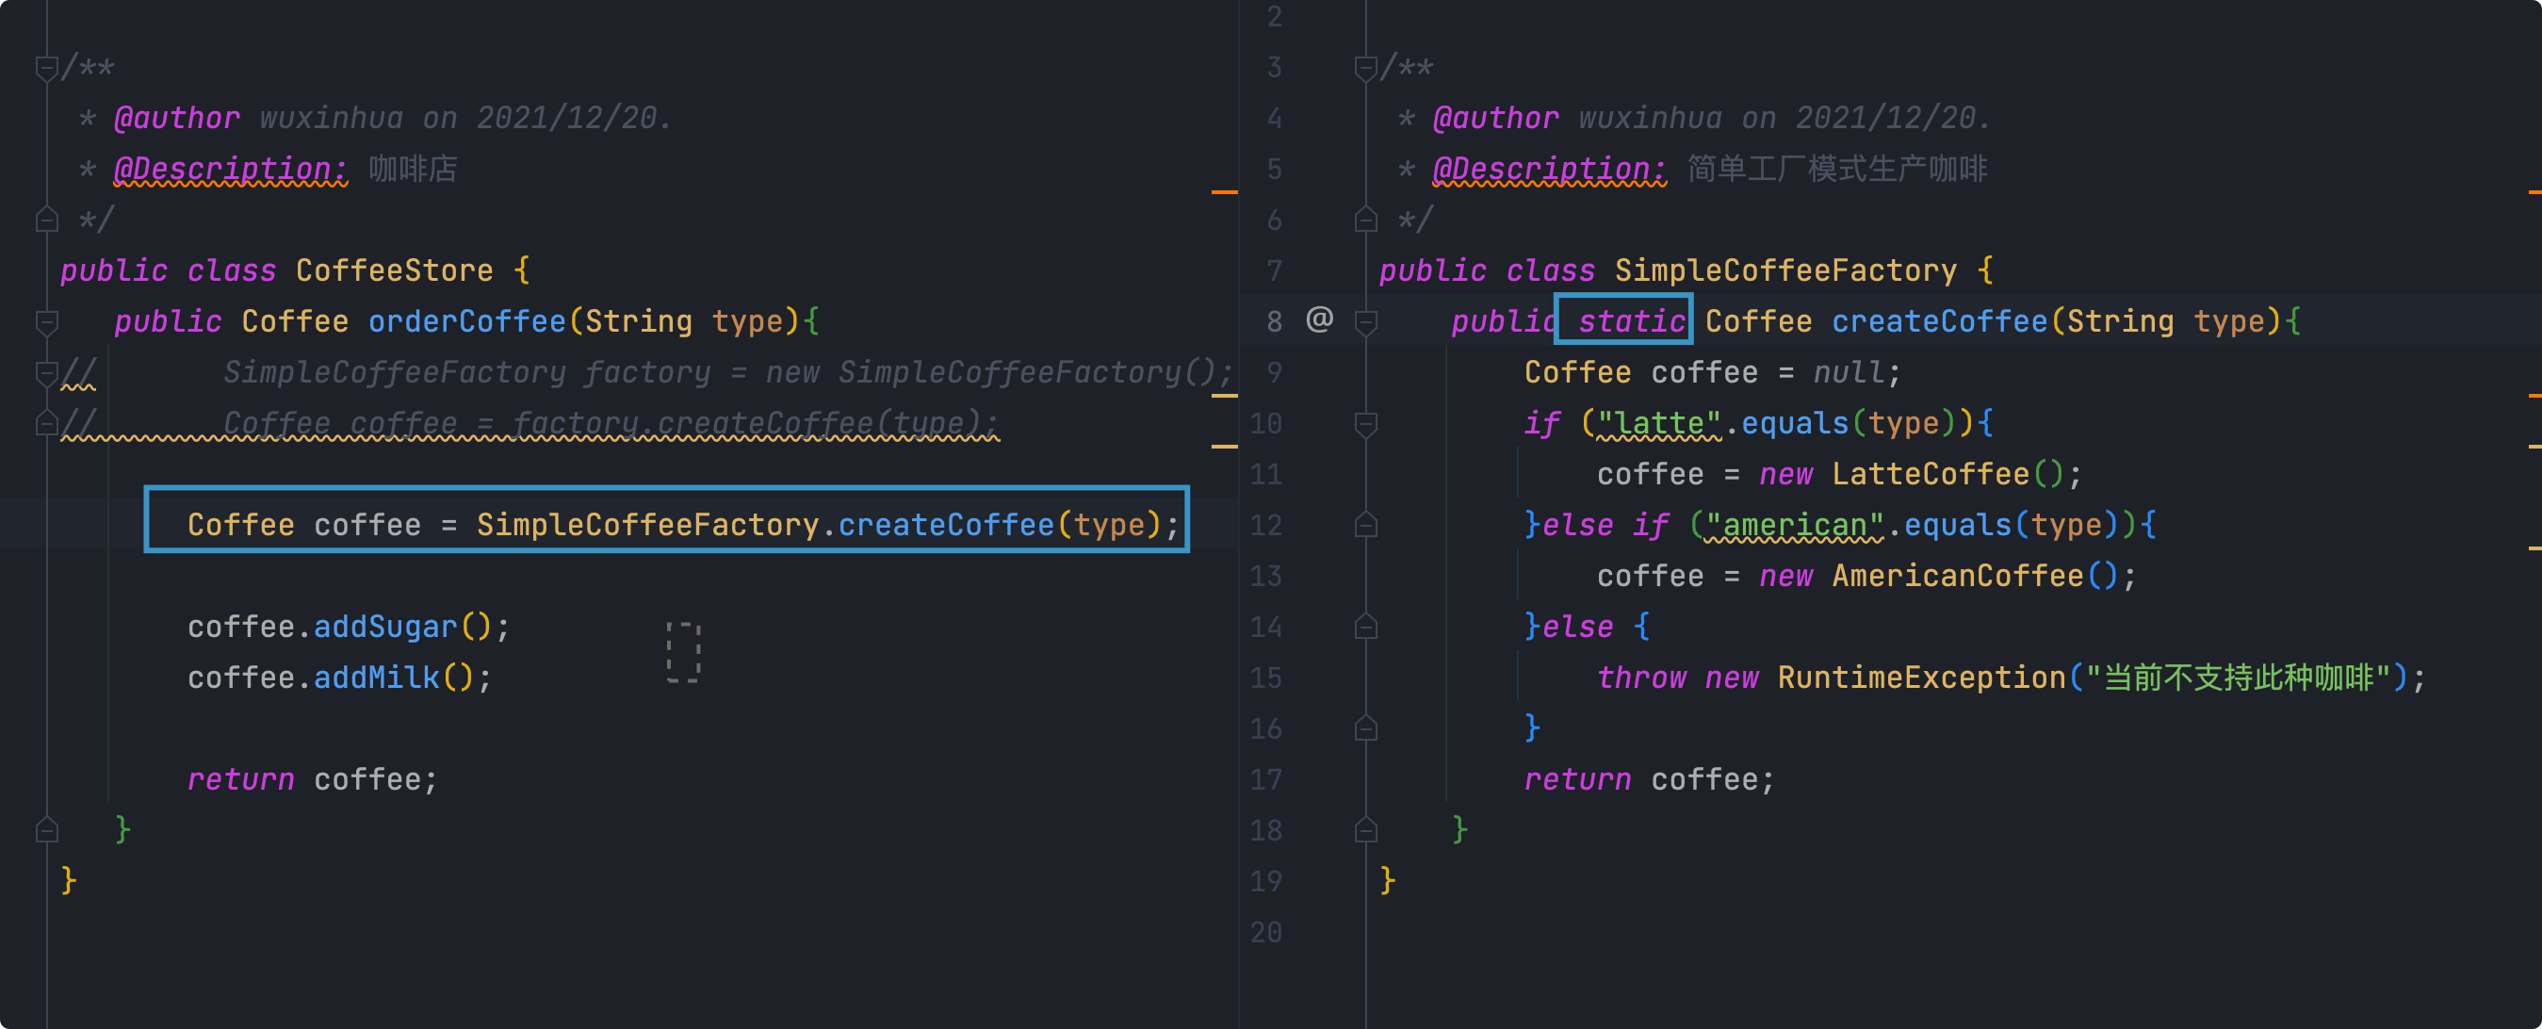The height and width of the screenshot is (1029, 2542).
Task: Click line number 8 in the gutter
Action: [x=1273, y=321]
